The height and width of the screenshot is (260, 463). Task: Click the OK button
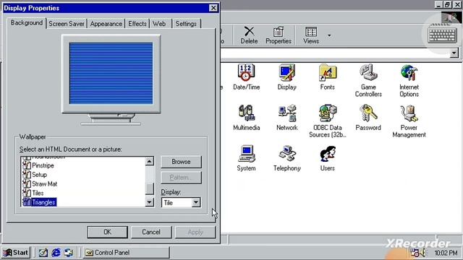pos(108,232)
